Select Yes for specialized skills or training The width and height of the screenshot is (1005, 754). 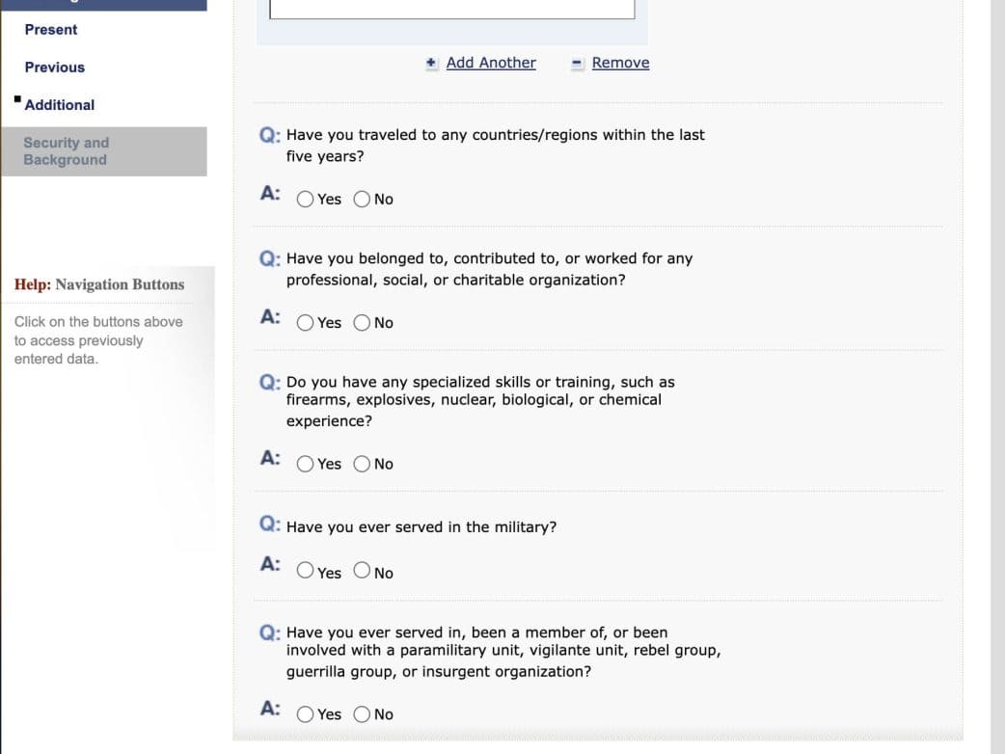[305, 464]
